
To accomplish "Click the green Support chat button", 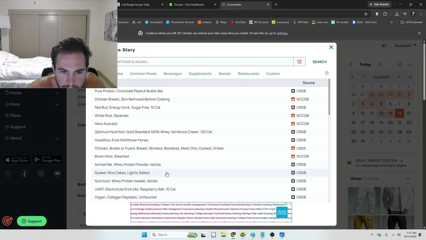I will click(x=32, y=221).
